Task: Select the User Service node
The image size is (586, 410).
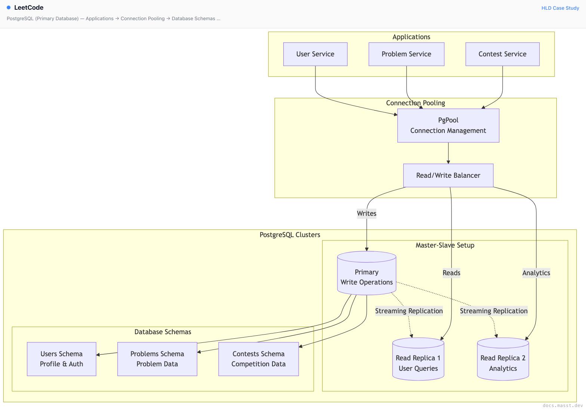Action: coord(315,54)
